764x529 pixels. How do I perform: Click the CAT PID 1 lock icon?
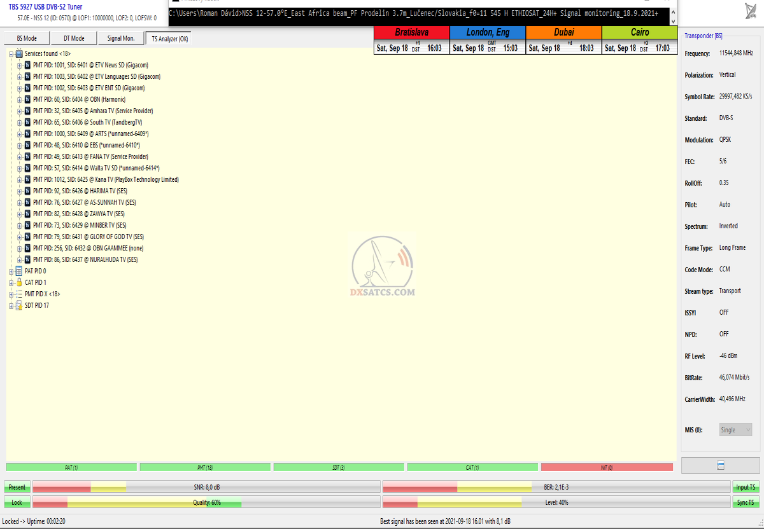coord(19,282)
